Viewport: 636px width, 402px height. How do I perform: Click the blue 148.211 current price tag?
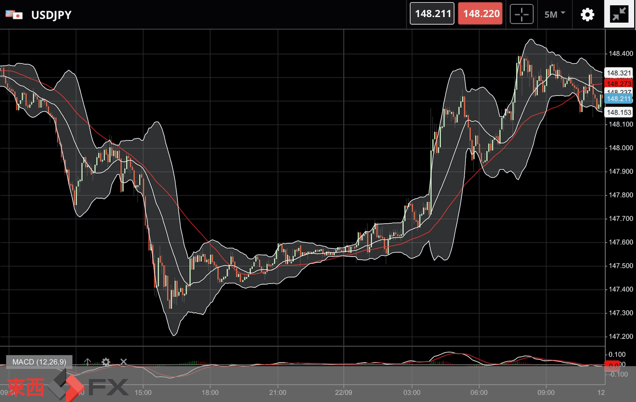click(x=618, y=99)
